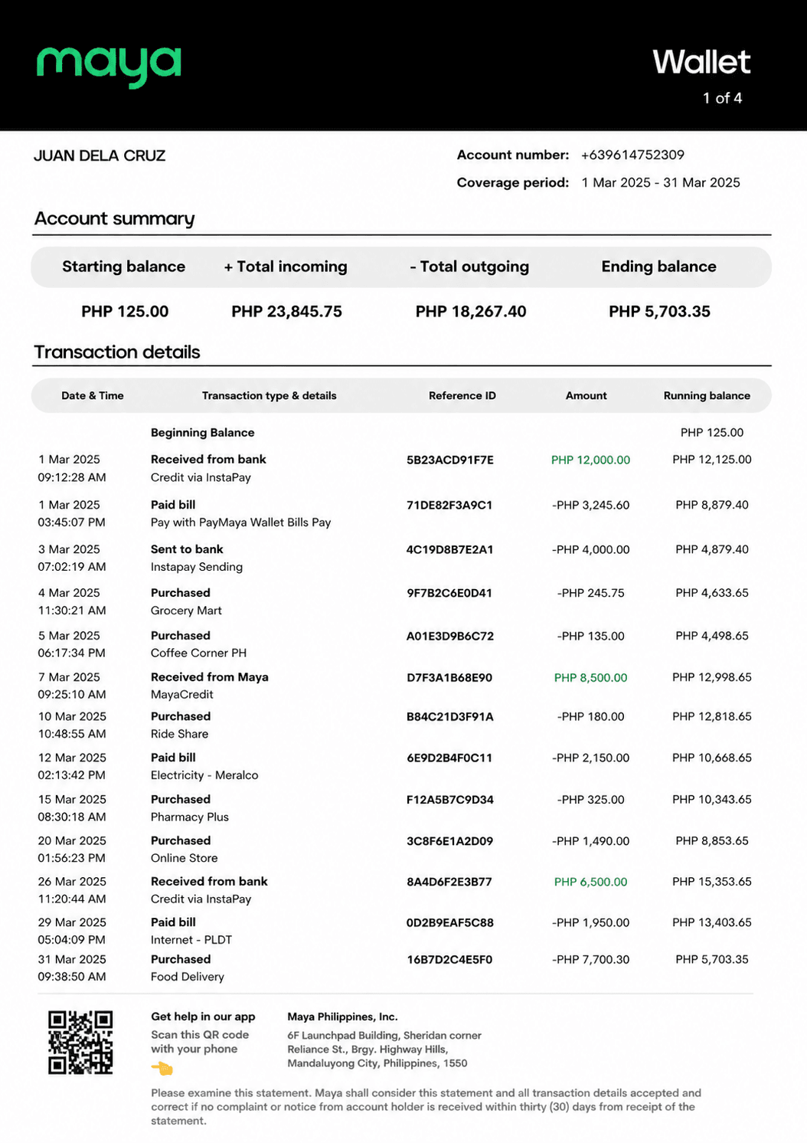
Task: Click the Ending balance header
Action: click(658, 267)
